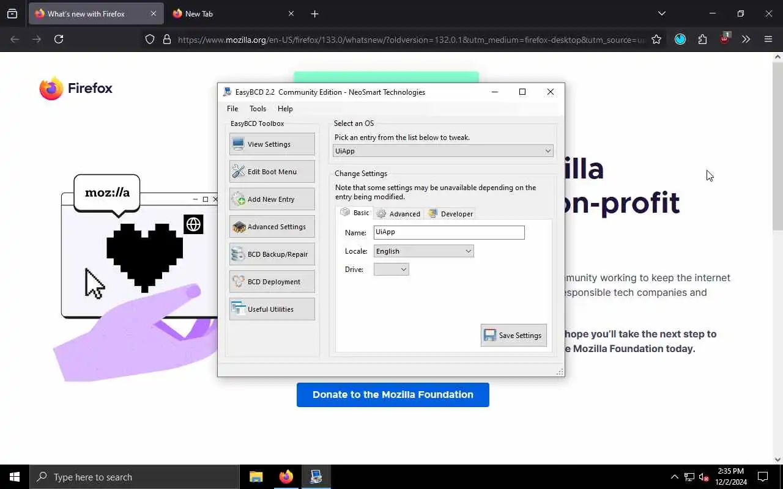Click the network tray icon
This screenshot has height=489, width=783.
click(689, 477)
